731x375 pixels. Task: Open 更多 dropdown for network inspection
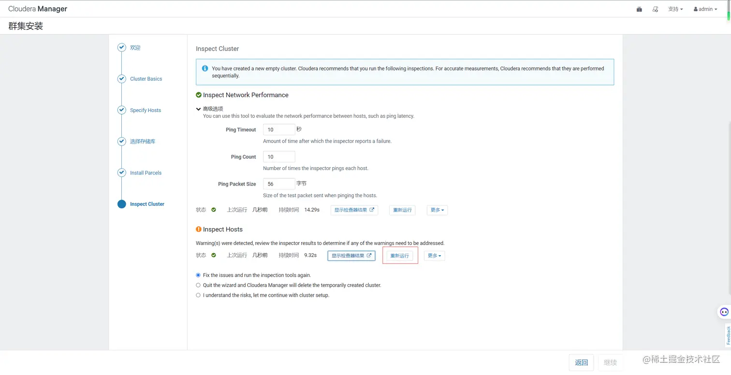[x=437, y=210]
